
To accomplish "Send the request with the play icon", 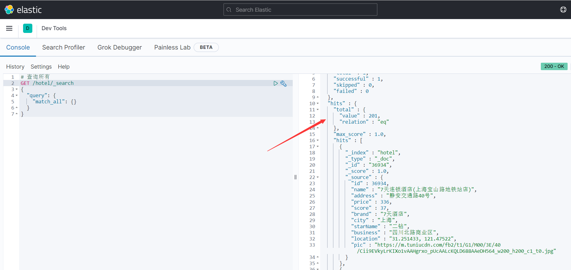I will point(275,83).
